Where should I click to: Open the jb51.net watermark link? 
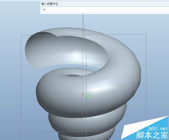coord(158,129)
